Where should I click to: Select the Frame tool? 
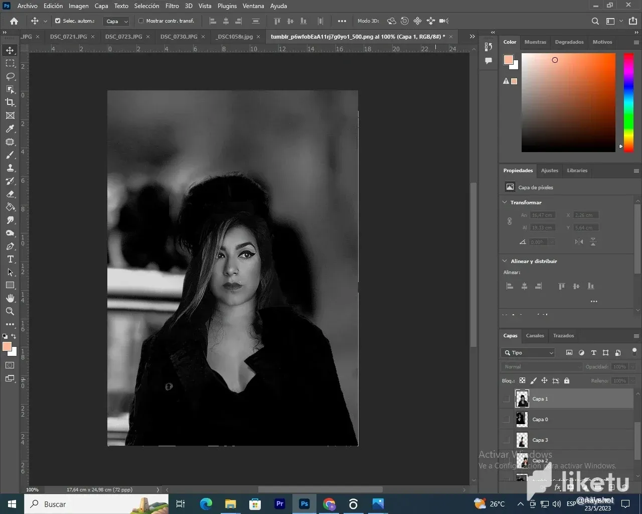(x=10, y=115)
